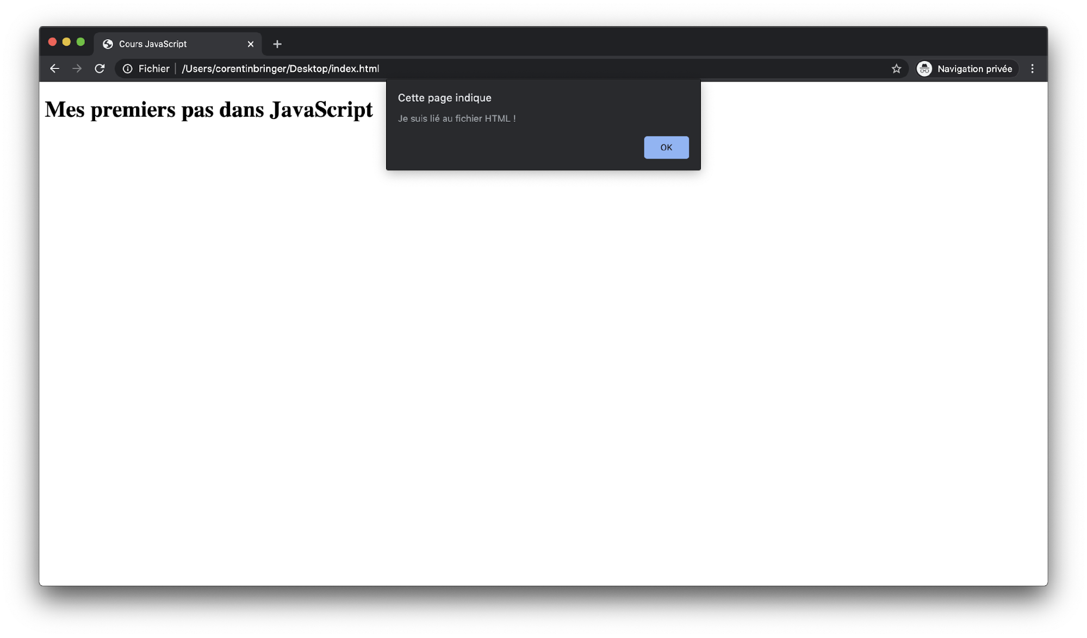Click the index.html URL address field
Image resolution: width=1087 pixels, height=638 pixels.
[280, 68]
